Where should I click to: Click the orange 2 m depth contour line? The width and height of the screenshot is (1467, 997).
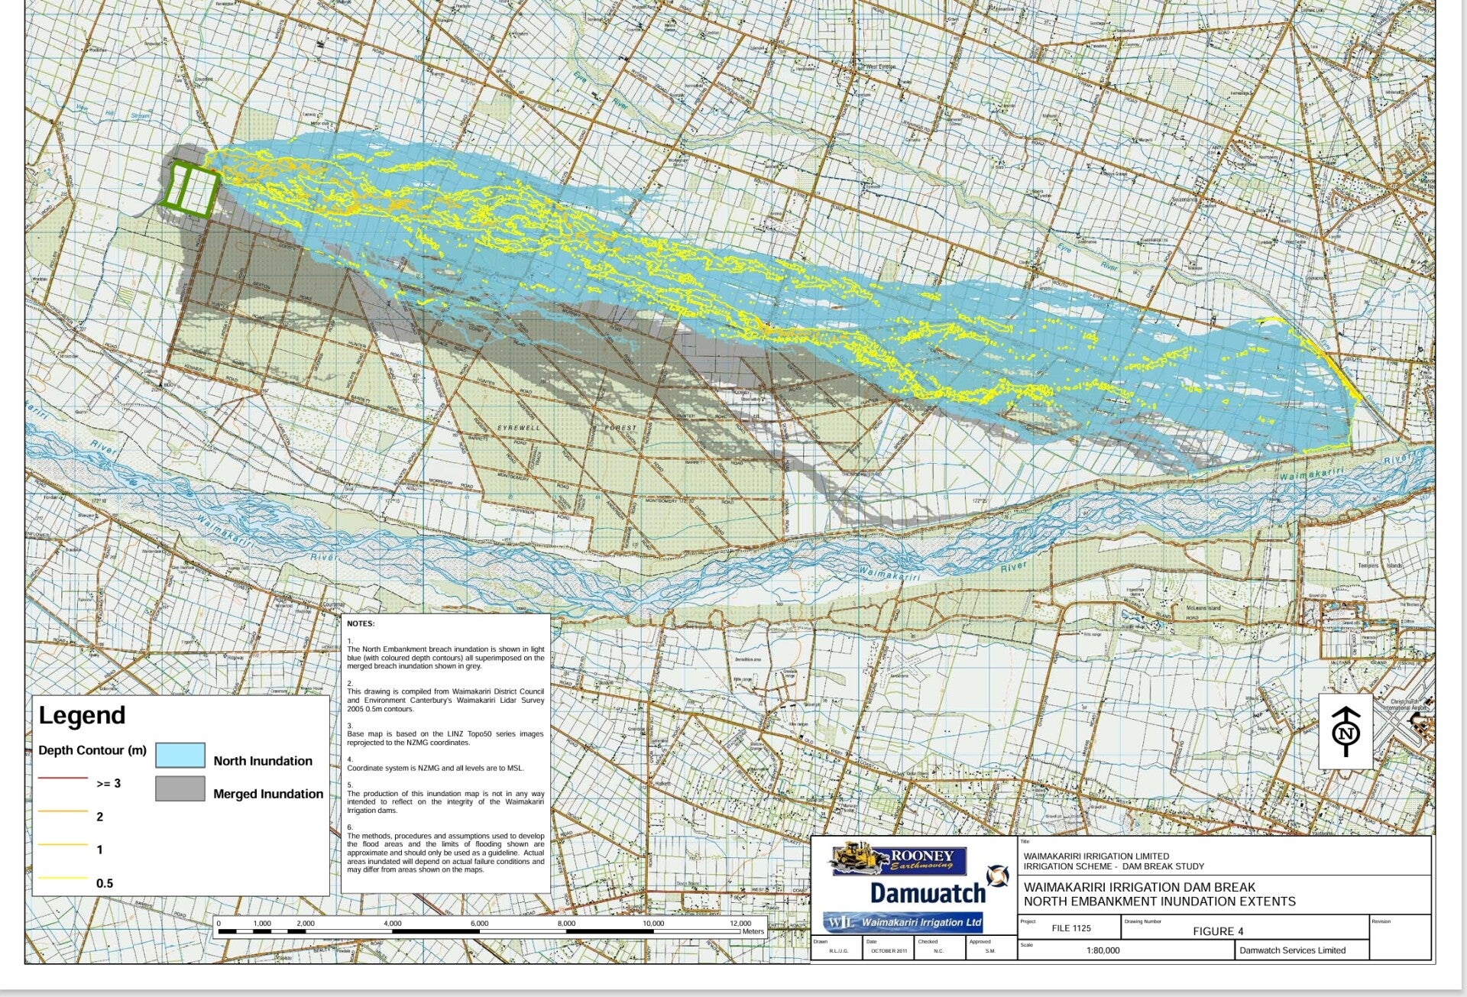pyautogui.click(x=63, y=811)
